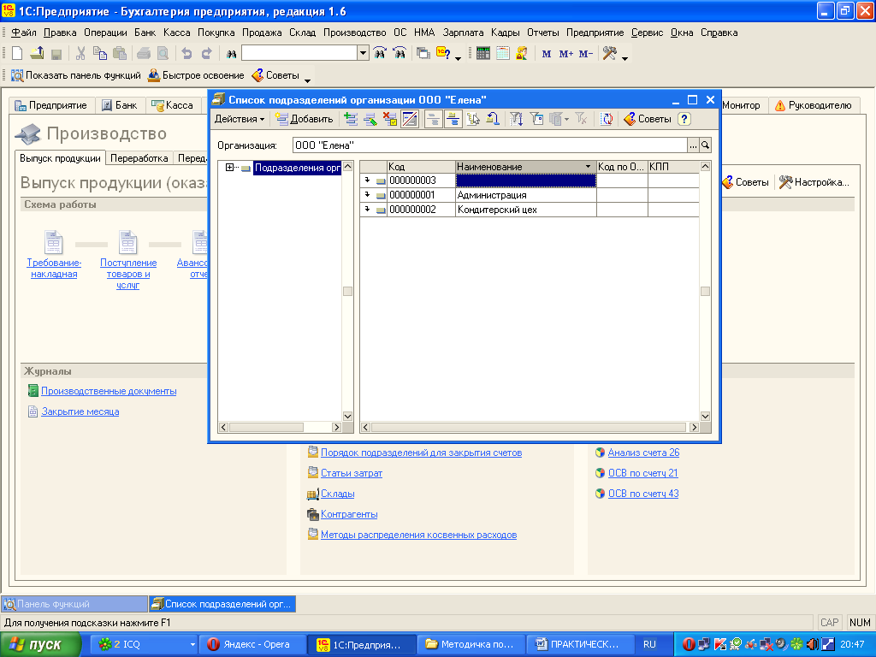Open the Статьи затрат link
This screenshot has height=657, width=876.
point(352,473)
